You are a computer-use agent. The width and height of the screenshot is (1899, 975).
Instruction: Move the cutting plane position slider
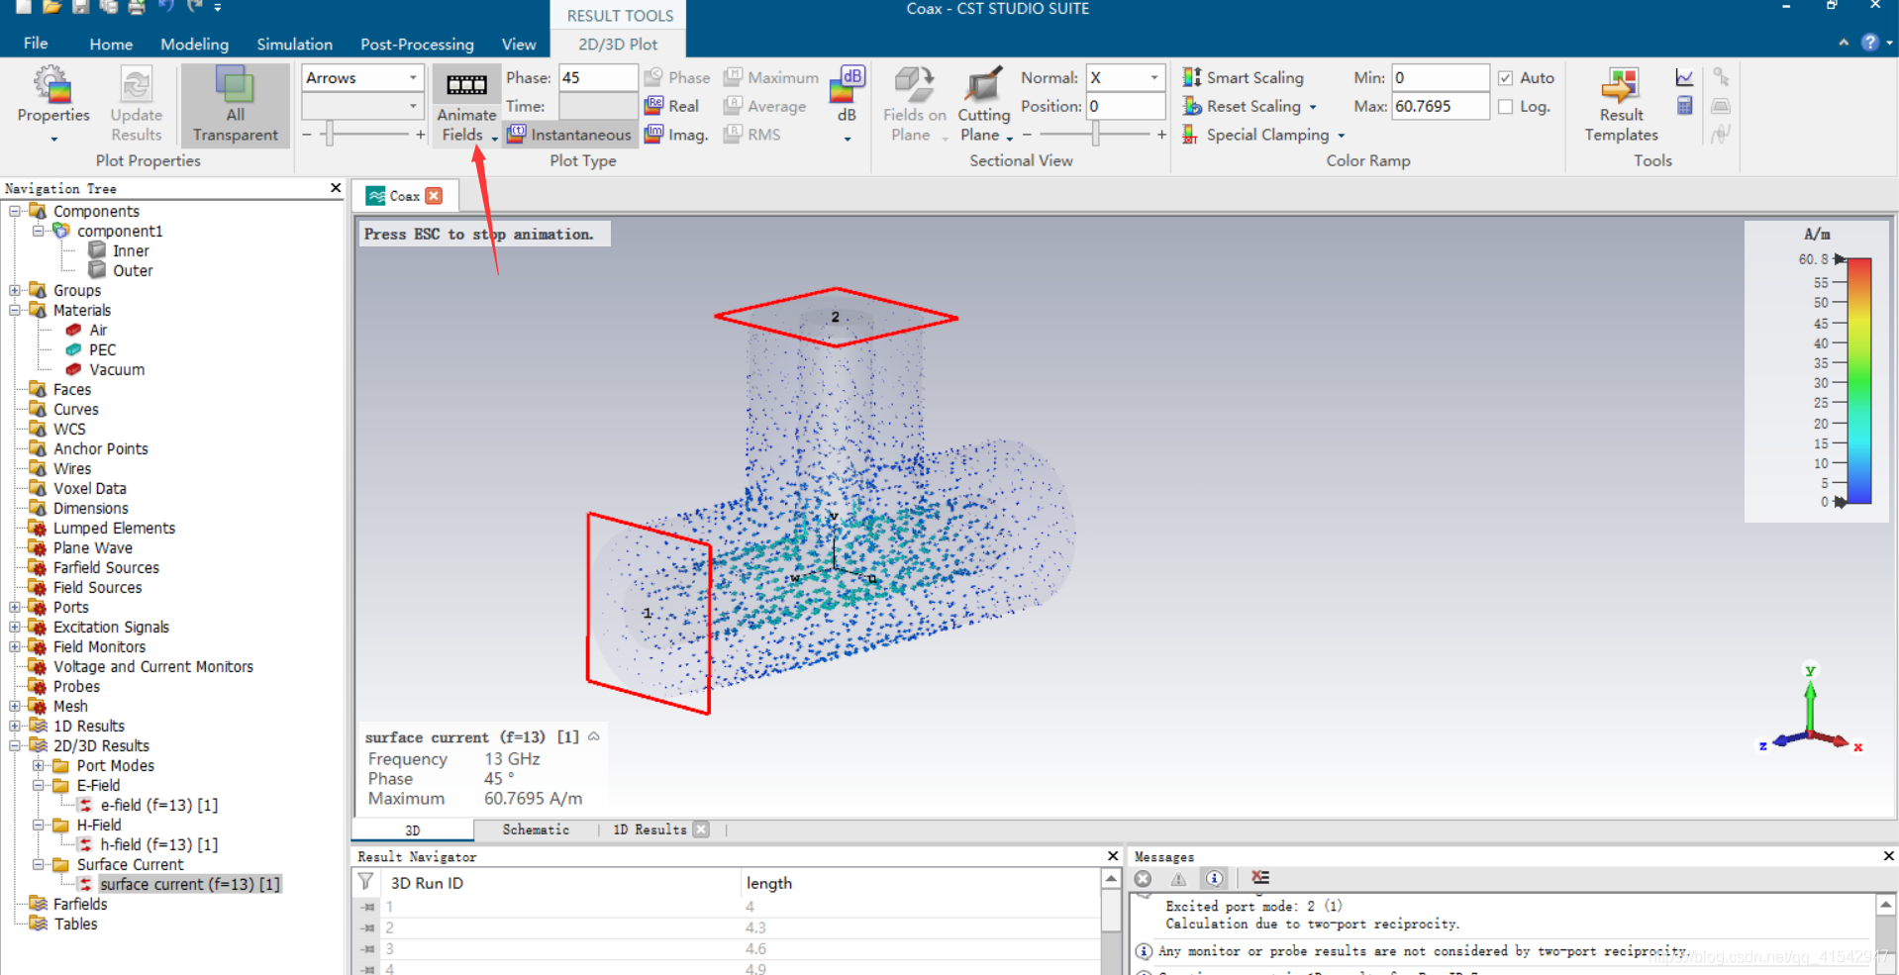click(x=1095, y=135)
